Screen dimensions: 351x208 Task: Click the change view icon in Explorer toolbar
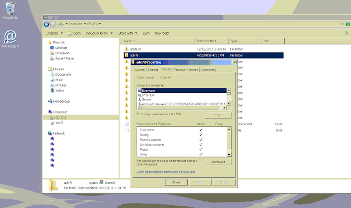(346, 33)
